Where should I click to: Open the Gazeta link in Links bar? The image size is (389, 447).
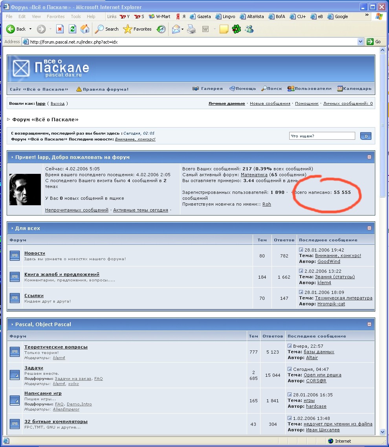click(x=200, y=16)
